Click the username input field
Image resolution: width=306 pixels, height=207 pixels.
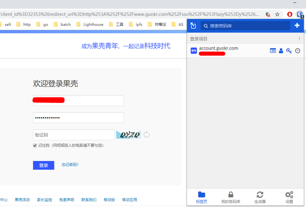coord(78,101)
